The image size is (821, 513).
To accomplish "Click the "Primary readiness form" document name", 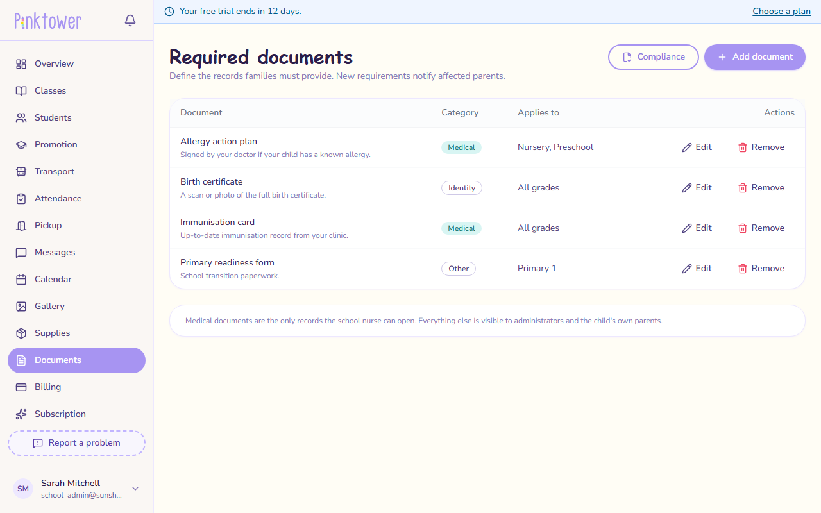I will tap(227, 263).
